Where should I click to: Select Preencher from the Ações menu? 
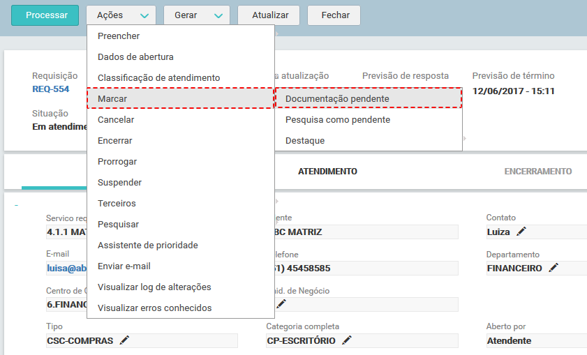(181, 36)
